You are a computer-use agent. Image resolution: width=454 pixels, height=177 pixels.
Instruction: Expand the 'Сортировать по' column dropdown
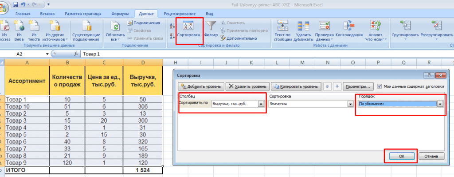click(261, 104)
